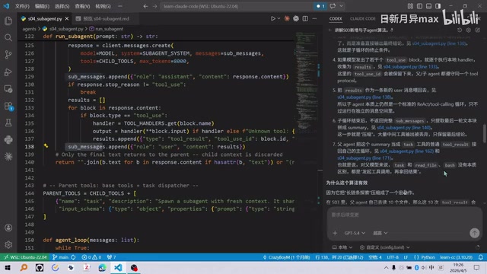The width and height of the screenshot is (487, 274).
Task: Click the agents folder in breadcrumb
Action: (29, 29)
